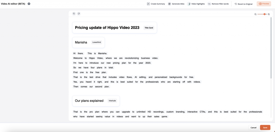Click the help question mark icon
The image size is (275, 132).
(29, 4)
